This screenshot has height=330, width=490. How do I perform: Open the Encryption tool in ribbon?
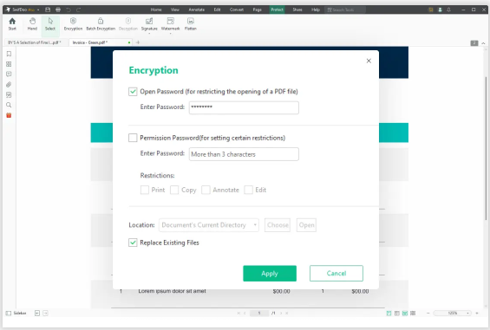coord(73,24)
